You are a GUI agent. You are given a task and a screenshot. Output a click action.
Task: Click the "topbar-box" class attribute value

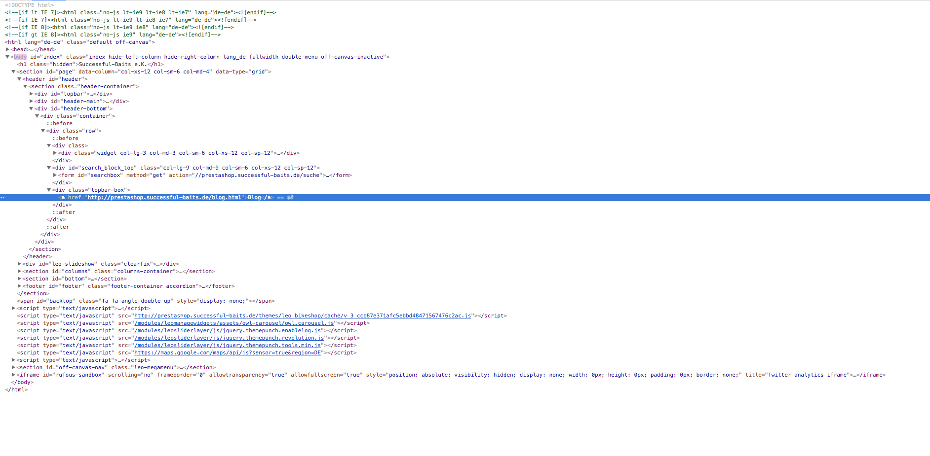(x=108, y=190)
